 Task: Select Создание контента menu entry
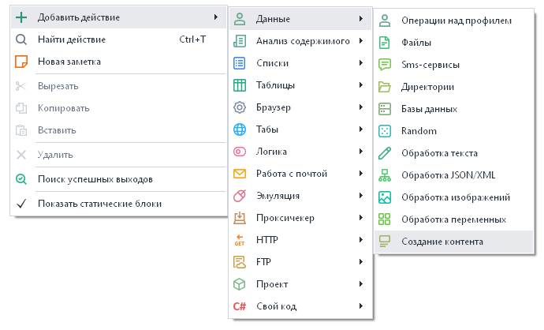tap(442, 242)
